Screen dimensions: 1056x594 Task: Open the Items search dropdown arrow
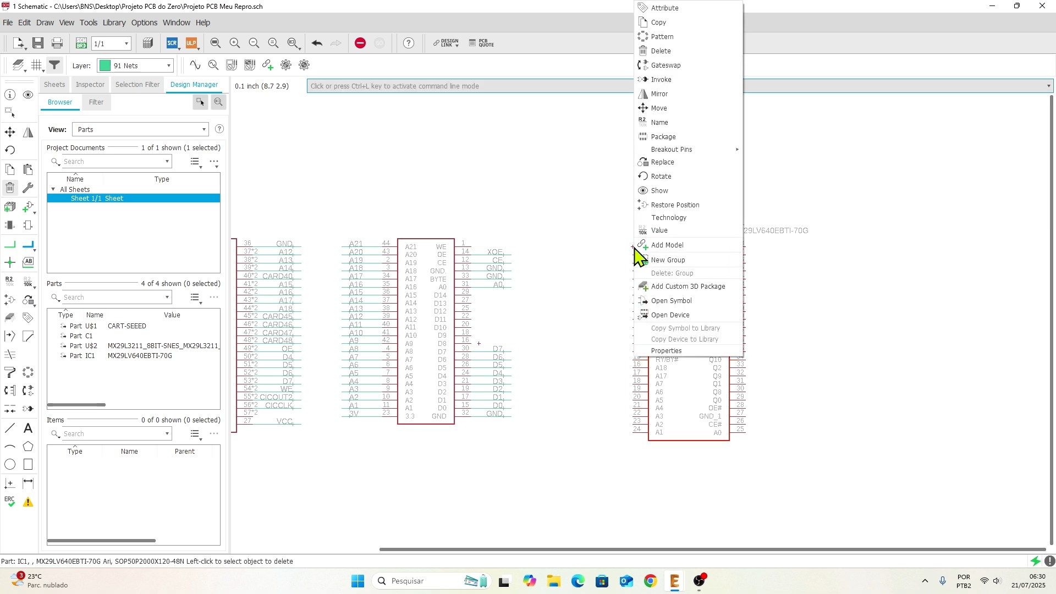(x=167, y=434)
